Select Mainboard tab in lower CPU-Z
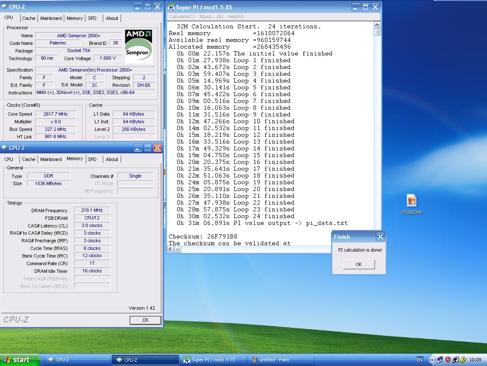The image size is (487, 366). (51, 159)
